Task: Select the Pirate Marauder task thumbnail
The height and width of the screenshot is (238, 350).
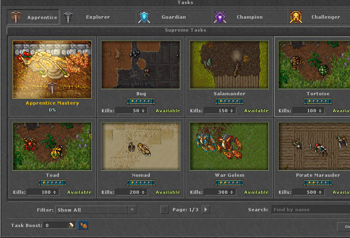Action: (314, 146)
